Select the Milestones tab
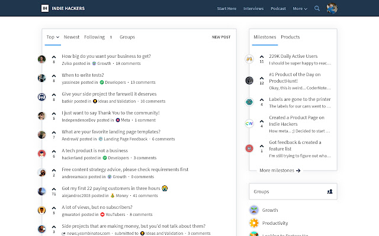 (265, 37)
